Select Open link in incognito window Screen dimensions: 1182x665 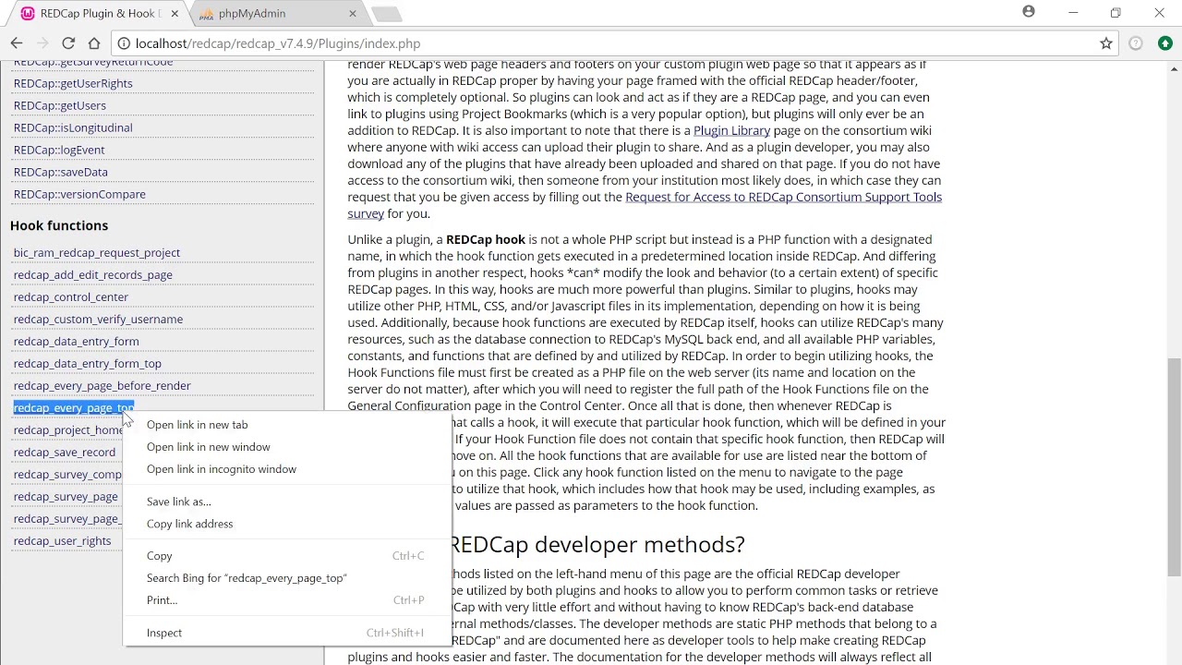(x=287, y=469)
